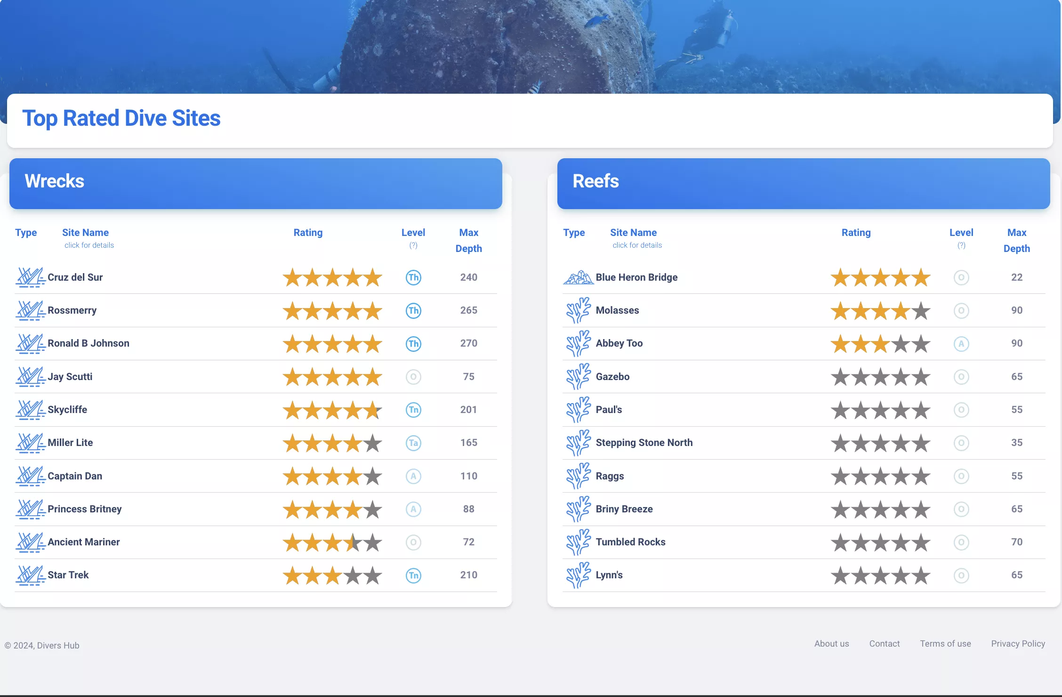The width and height of the screenshot is (1062, 697).
Task: Click the Th level badge for Rossmerry
Action: [x=413, y=310]
